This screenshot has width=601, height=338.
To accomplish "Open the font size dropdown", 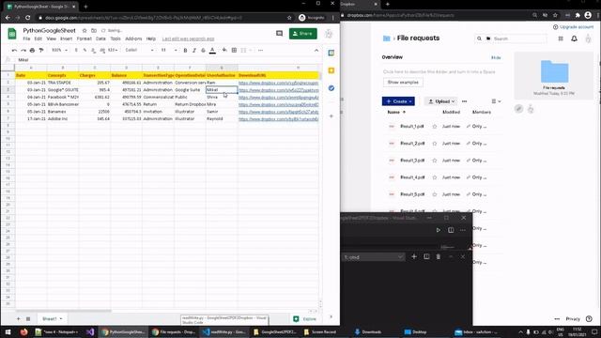I will [169, 50].
